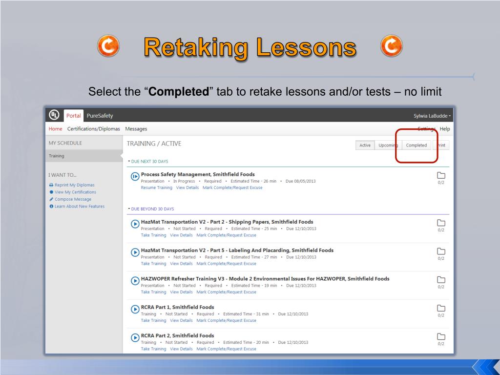Viewport: 500px width, 375px height.
Task: Open HAZWOPER Refresher Training V3 title
Action: [x=265, y=278]
